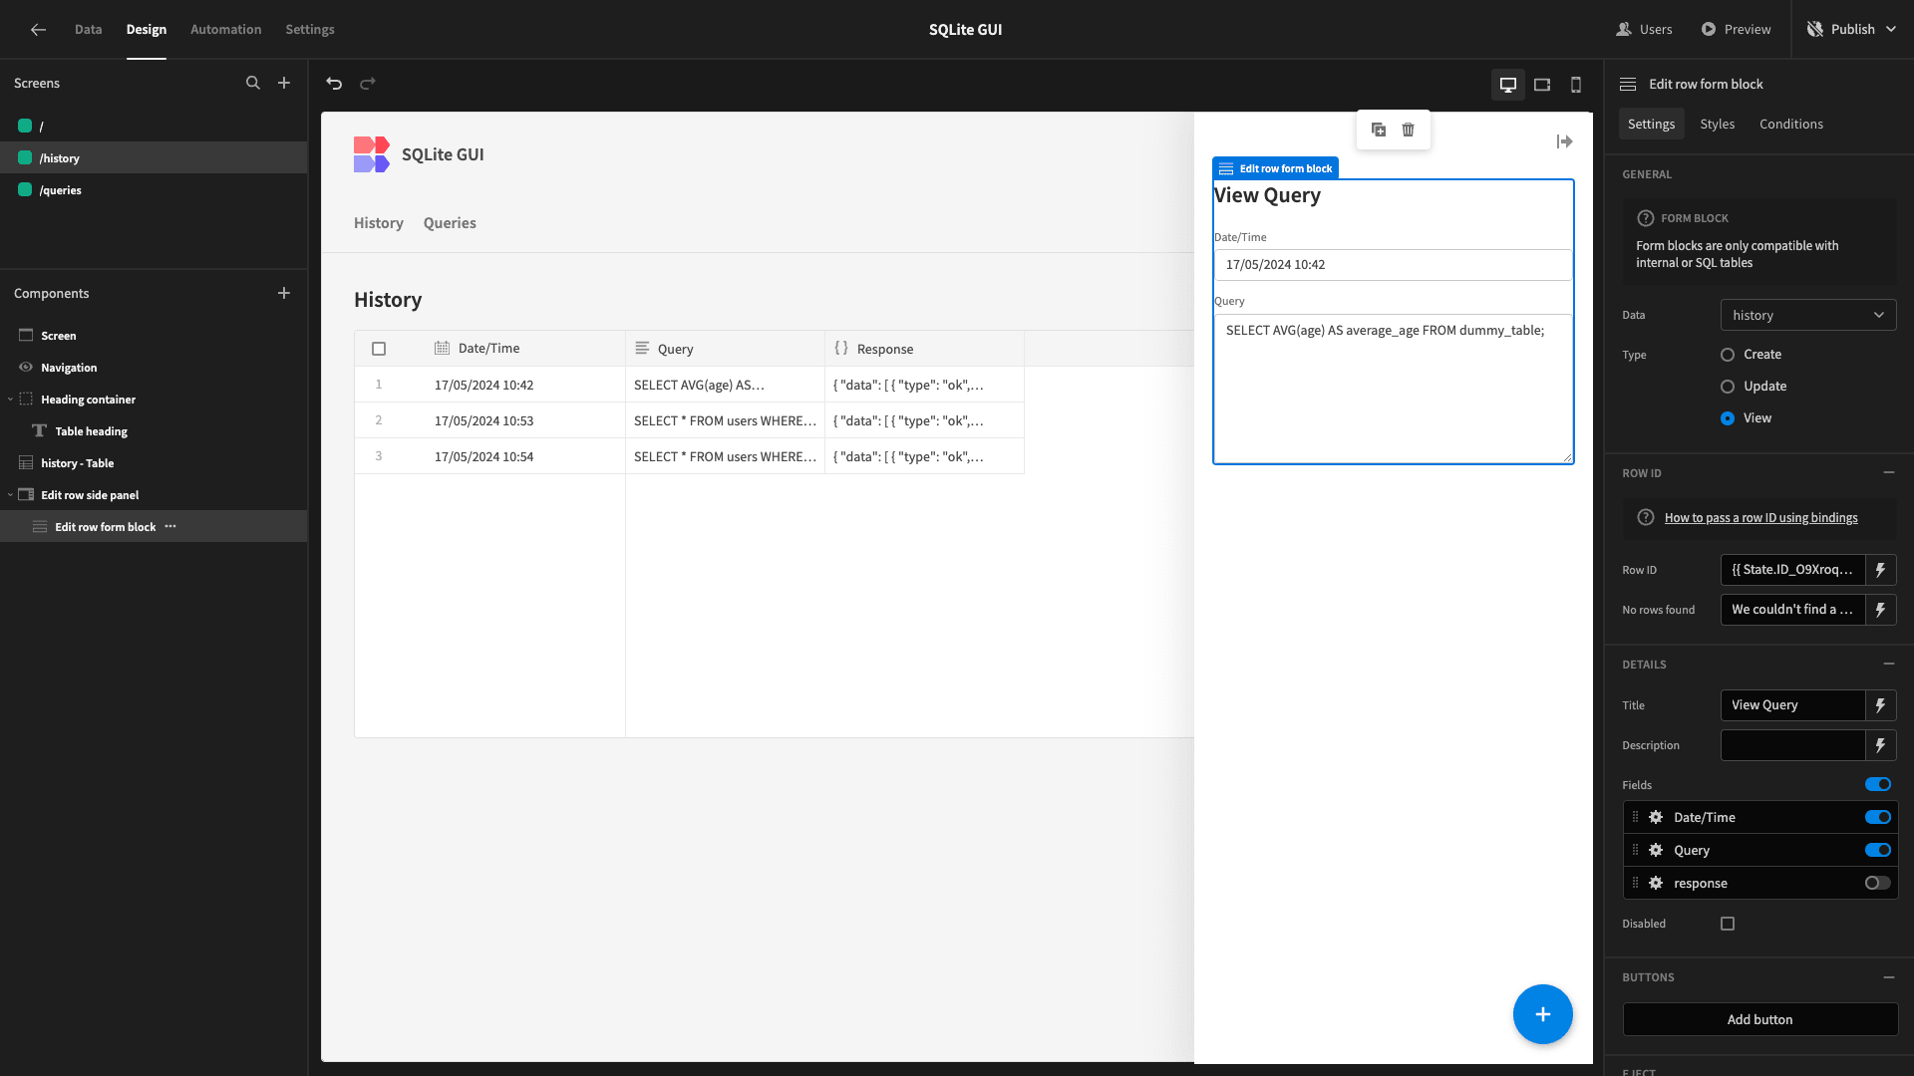Viewport: 1914px width, 1076px height.
Task: Switch to the Conditions tab
Action: [1791, 124]
